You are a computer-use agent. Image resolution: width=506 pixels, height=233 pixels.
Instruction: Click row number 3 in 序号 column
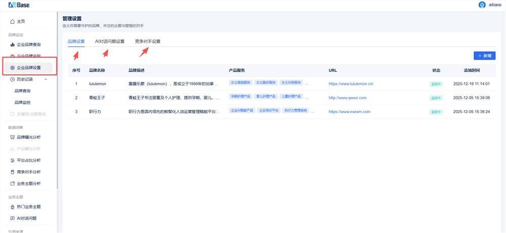pyautogui.click(x=76, y=112)
